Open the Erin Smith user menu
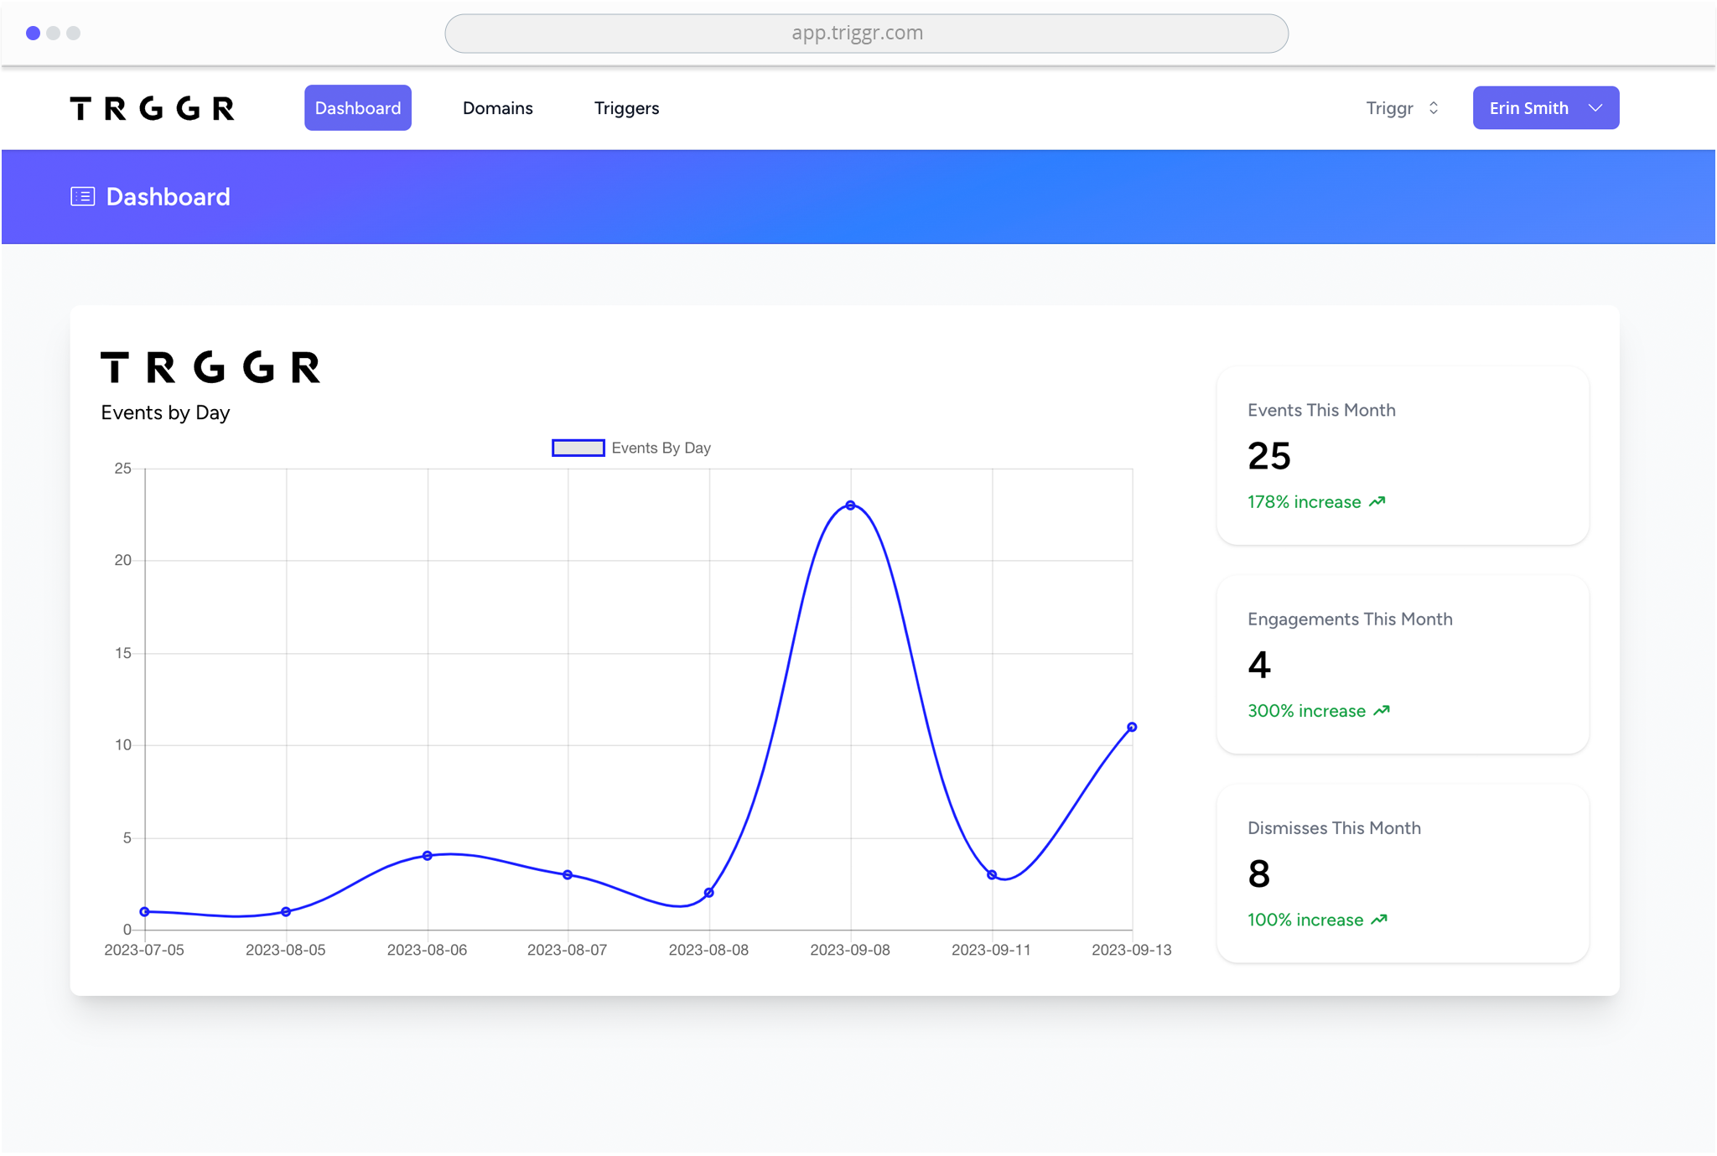1717x1156 pixels. [x=1545, y=108]
